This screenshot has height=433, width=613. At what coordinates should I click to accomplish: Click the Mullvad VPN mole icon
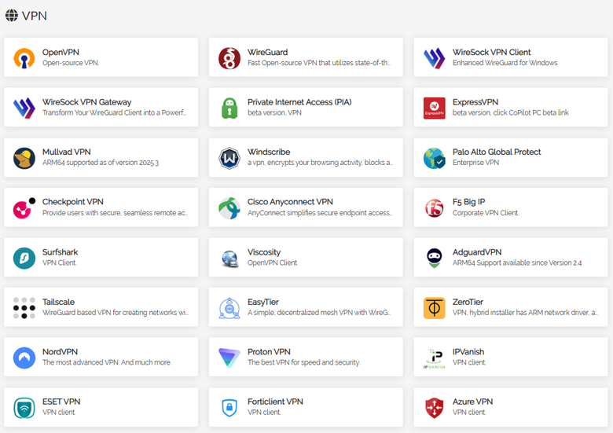coord(24,158)
